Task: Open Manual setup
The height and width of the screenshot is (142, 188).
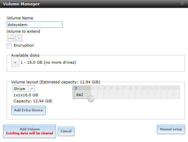Action: (171, 129)
